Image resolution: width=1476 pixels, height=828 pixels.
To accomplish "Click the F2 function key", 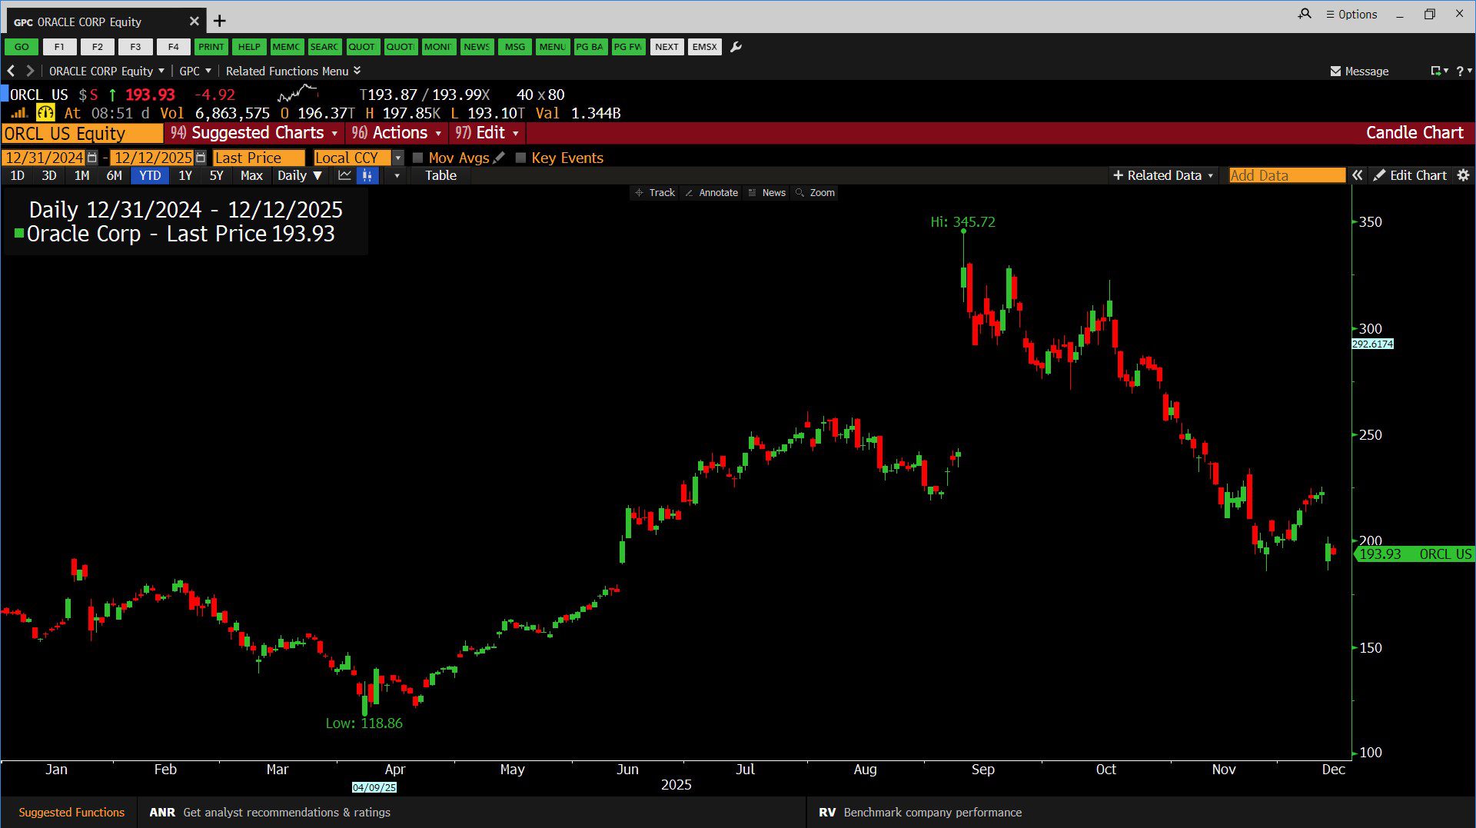I will click(98, 47).
